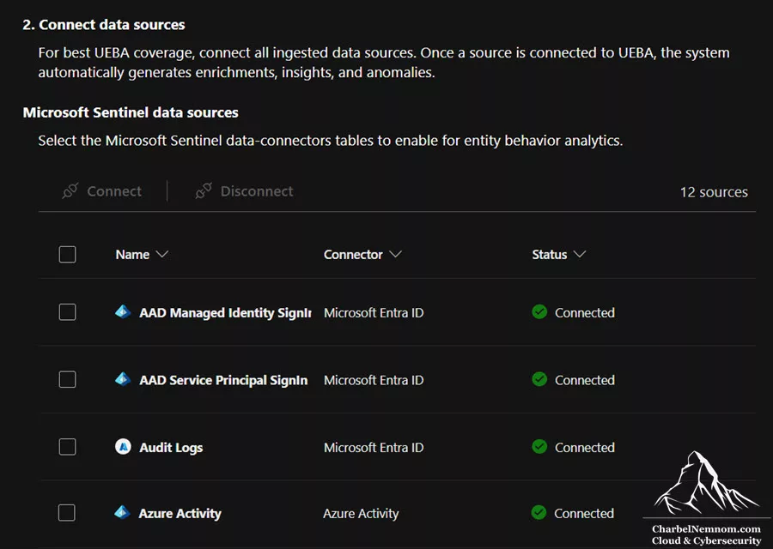Check the AAD Service Principal SignIn checkbox

(68, 380)
